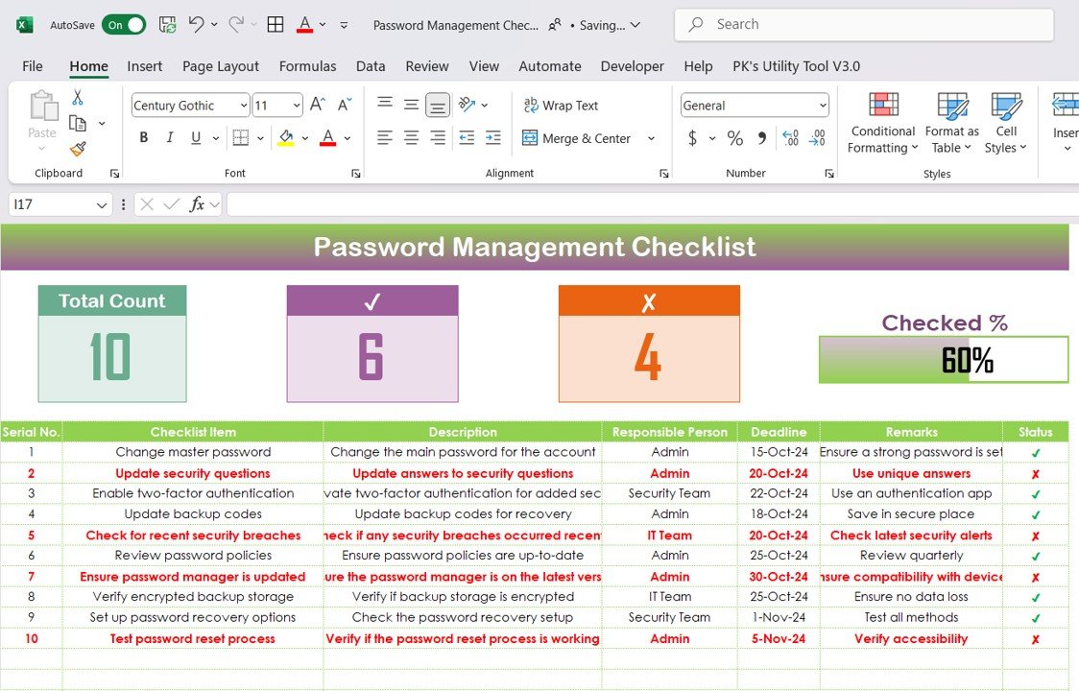
Task: Apply the yellow Fill Color bucket
Action: pyautogui.click(x=285, y=137)
